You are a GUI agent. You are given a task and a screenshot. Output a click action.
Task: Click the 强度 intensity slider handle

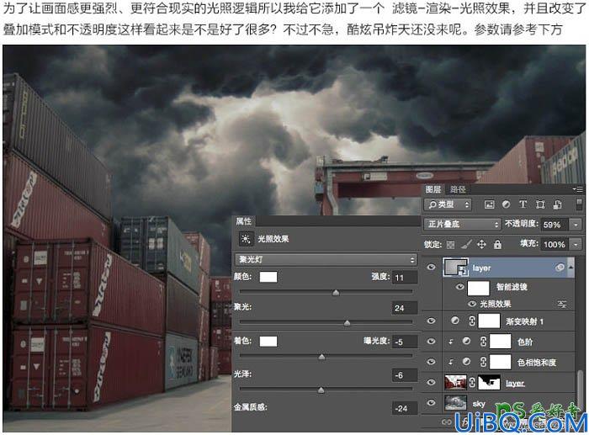pos(336,292)
